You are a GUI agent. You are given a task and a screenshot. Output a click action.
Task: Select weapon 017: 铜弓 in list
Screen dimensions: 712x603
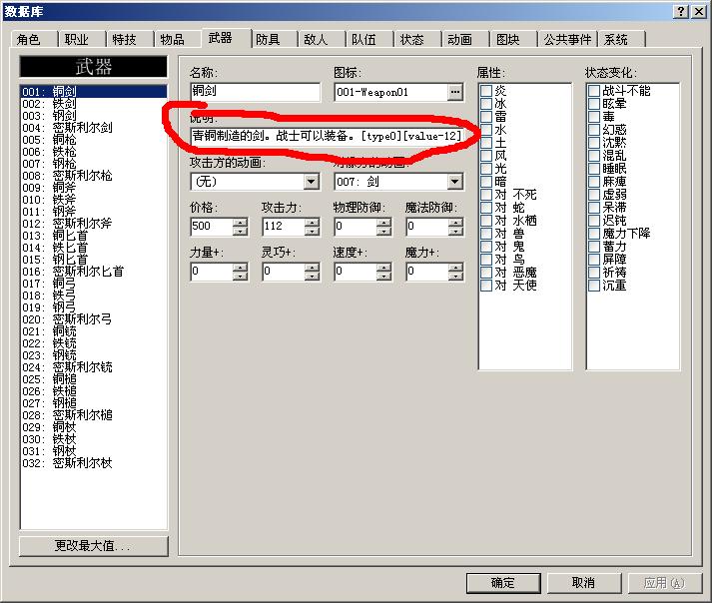click(94, 284)
